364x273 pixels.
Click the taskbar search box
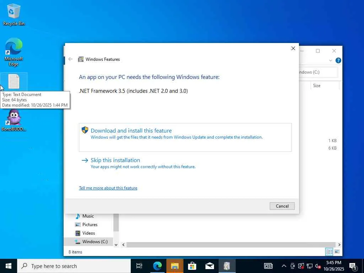coord(74,266)
